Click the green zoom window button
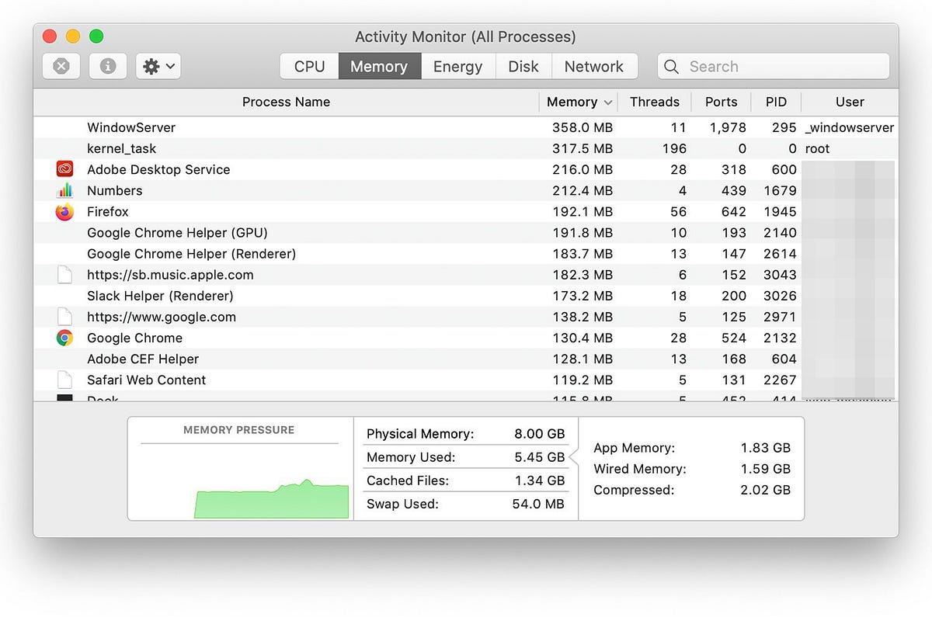 tap(96, 36)
